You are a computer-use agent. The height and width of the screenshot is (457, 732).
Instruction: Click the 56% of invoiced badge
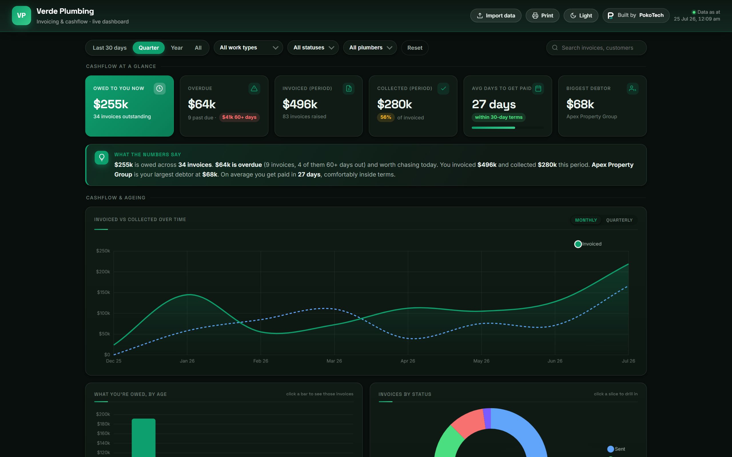pyautogui.click(x=385, y=117)
